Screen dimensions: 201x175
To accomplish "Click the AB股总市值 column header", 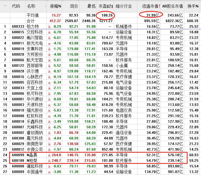I will click(173, 6).
